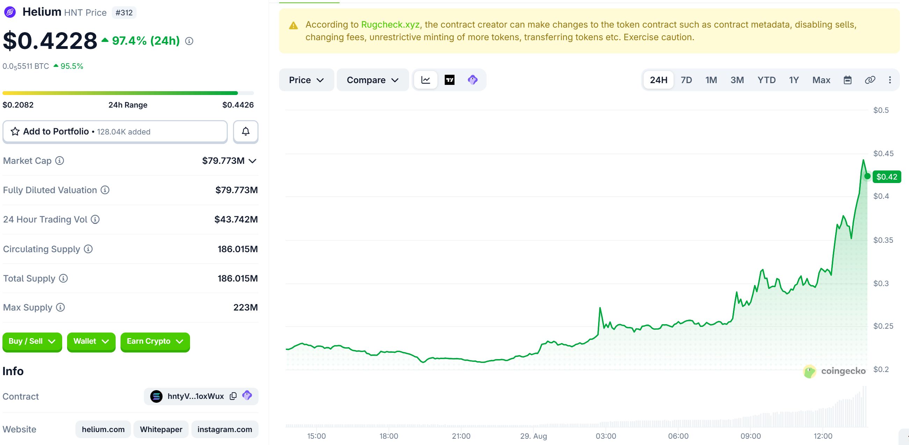Select the 24H chart range tab
The image size is (909, 445).
point(659,80)
